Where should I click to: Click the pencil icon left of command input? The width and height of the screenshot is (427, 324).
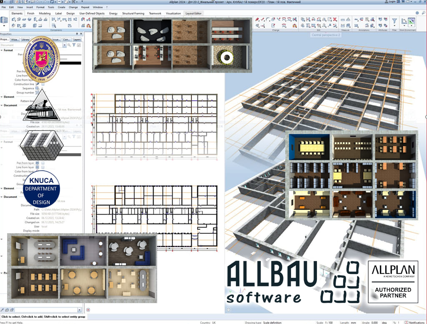pyautogui.click(x=3, y=310)
